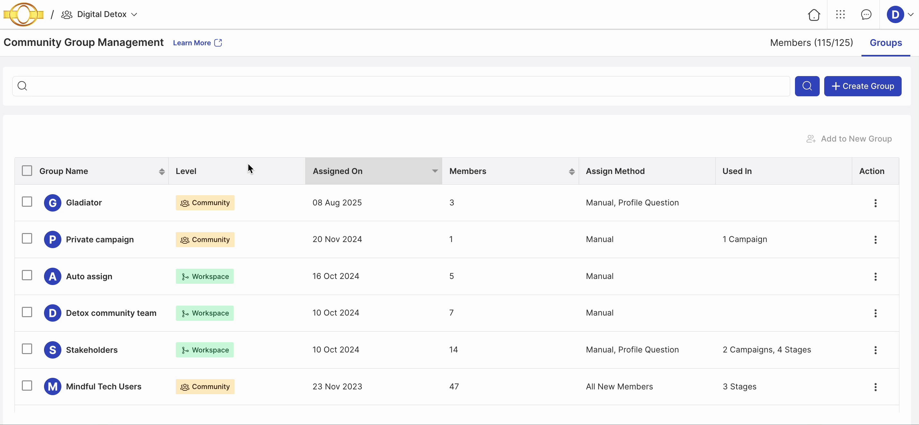Open the apps grid icon

(x=840, y=15)
